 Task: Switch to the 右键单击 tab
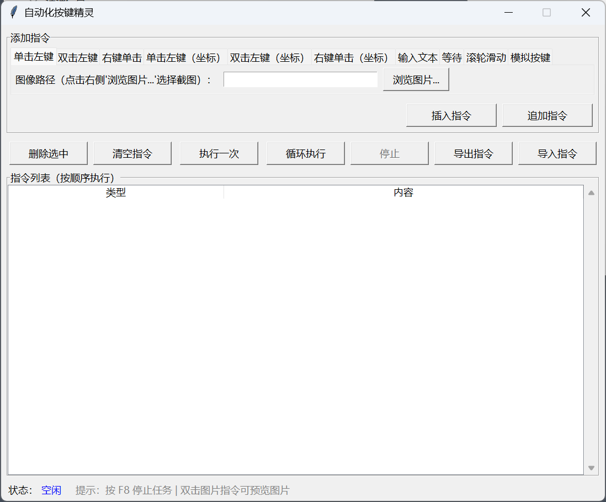pos(121,57)
